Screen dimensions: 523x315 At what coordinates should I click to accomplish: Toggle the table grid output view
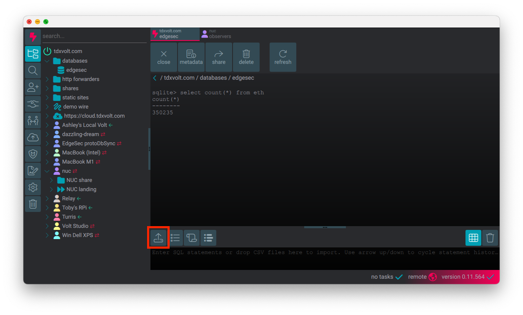(x=473, y=238)
